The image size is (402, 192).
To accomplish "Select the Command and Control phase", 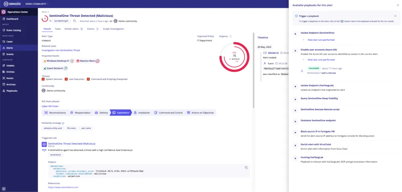I will pyautogui.click(x=168, y=112).
